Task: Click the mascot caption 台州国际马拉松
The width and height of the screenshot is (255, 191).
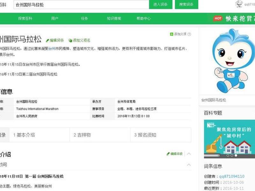Action: [x=214, y=100]
